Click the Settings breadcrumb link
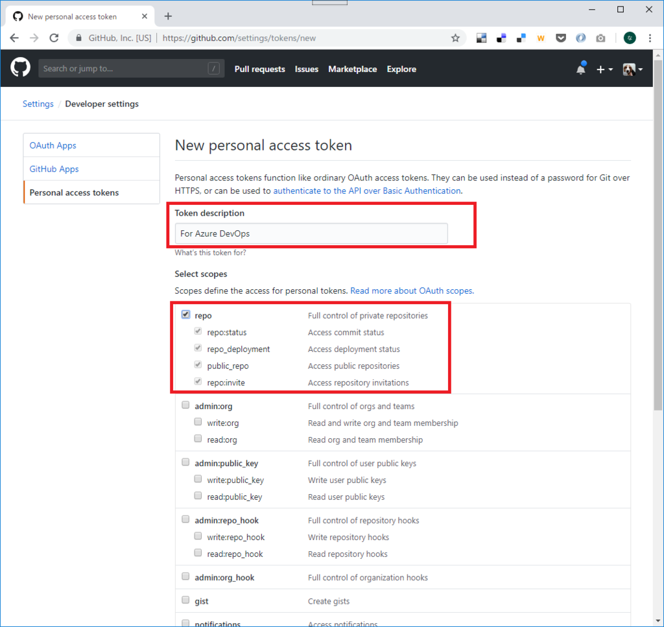This screenshot has width=664, height=627. click(x=38, y=104)
